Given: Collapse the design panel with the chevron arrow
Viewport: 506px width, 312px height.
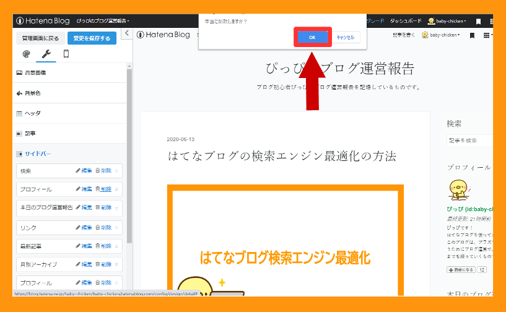Looking at the screenshot, I should [x=127, y=33].
